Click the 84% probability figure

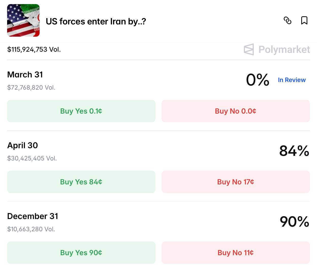(x=294, y=151)
